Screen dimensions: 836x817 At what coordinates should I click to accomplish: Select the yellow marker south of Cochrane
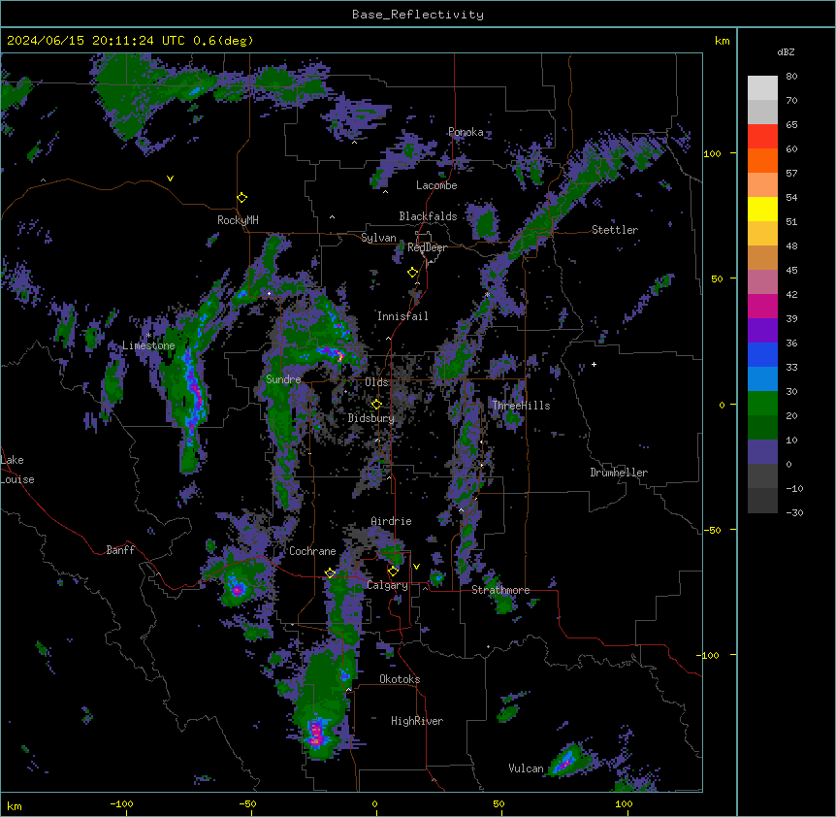pyautogui.click(x=330, y=573)
